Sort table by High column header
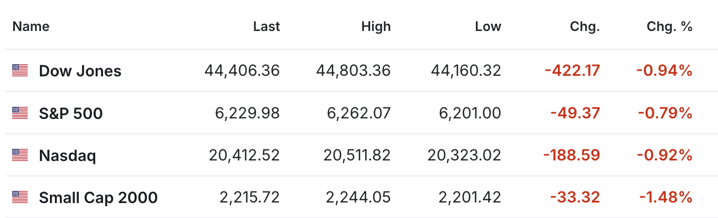 tap(376, 26)
